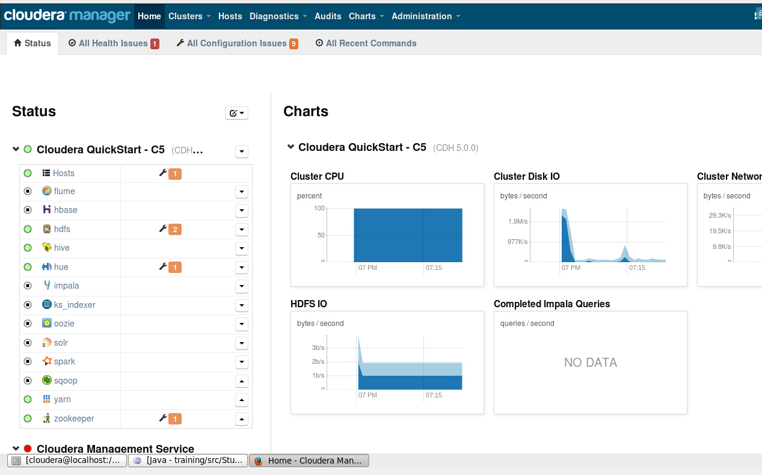Select the Java training taskbar item

(x=188, y=460)
